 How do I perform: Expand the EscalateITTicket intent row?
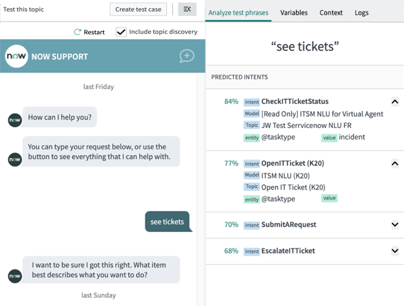point(395,251)
